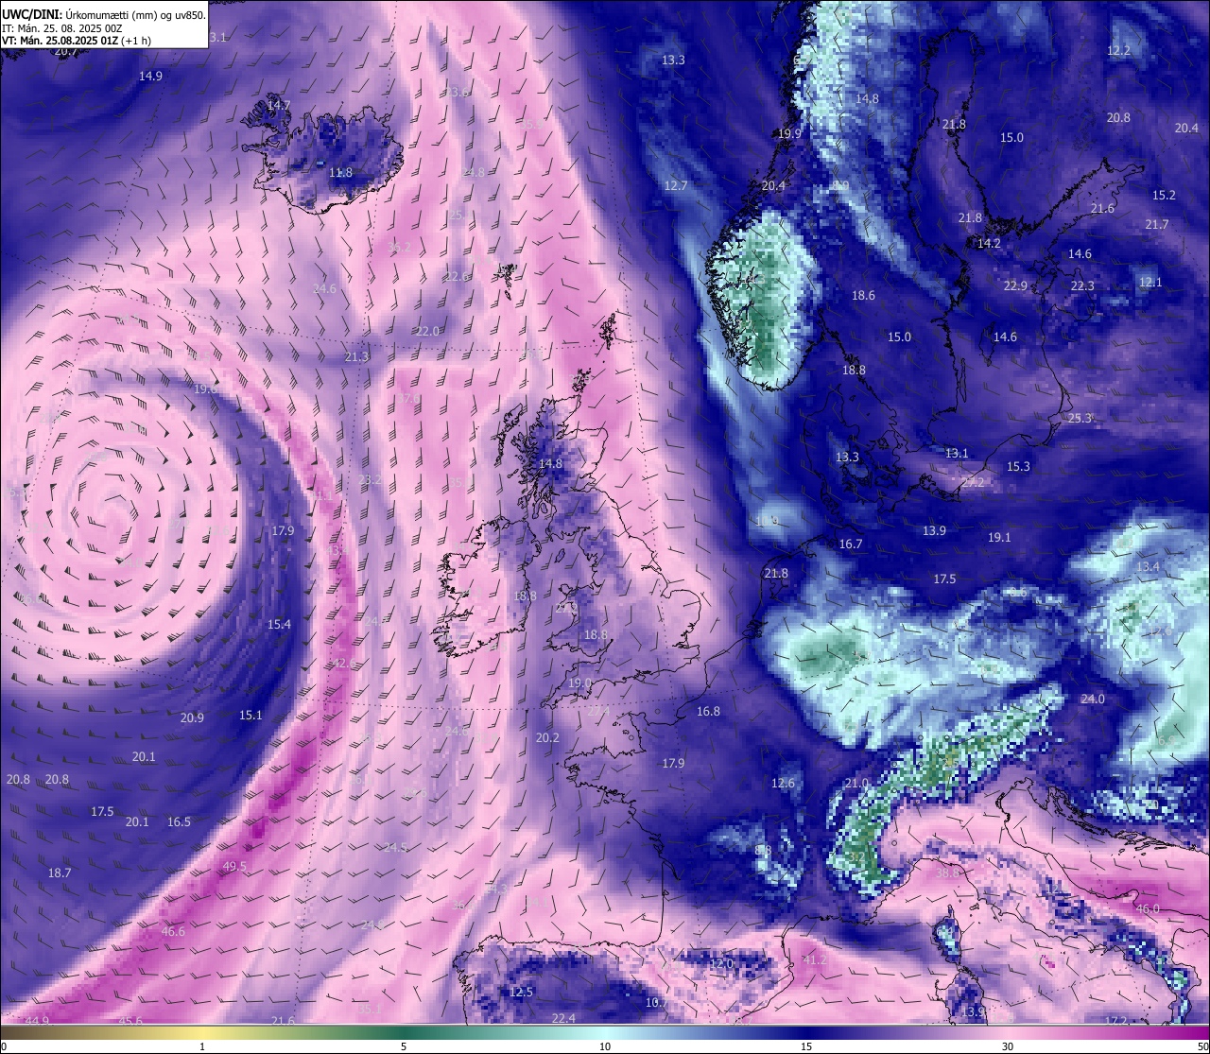Click the 15.4 value east of cyclone

click(x=279, y=625)
